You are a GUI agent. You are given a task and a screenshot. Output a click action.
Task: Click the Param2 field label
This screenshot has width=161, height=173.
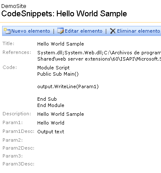pyautogui.click(x=13, y=140)
